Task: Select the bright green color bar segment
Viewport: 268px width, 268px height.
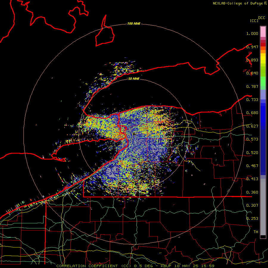Action: click(263, 81)
